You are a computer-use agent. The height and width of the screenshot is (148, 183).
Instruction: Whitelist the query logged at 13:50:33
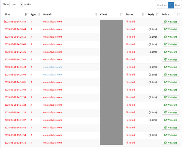click(x=171, y=143)
